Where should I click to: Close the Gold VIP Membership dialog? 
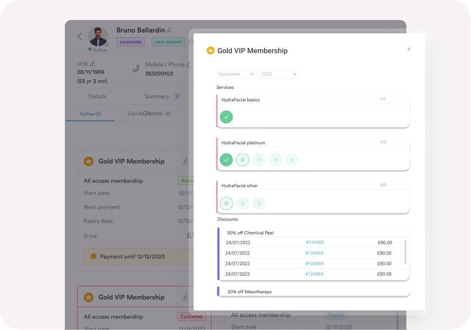coord(409,49)
